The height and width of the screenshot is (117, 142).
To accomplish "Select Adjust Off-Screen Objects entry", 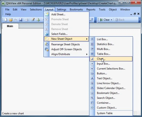I will 66,49.
